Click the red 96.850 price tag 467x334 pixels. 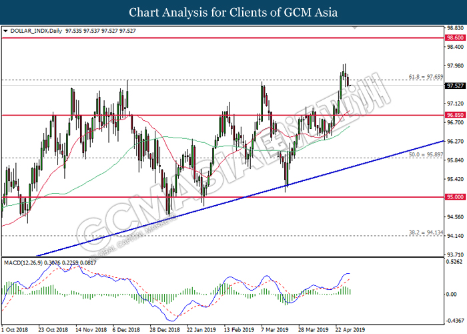(456, 115)
